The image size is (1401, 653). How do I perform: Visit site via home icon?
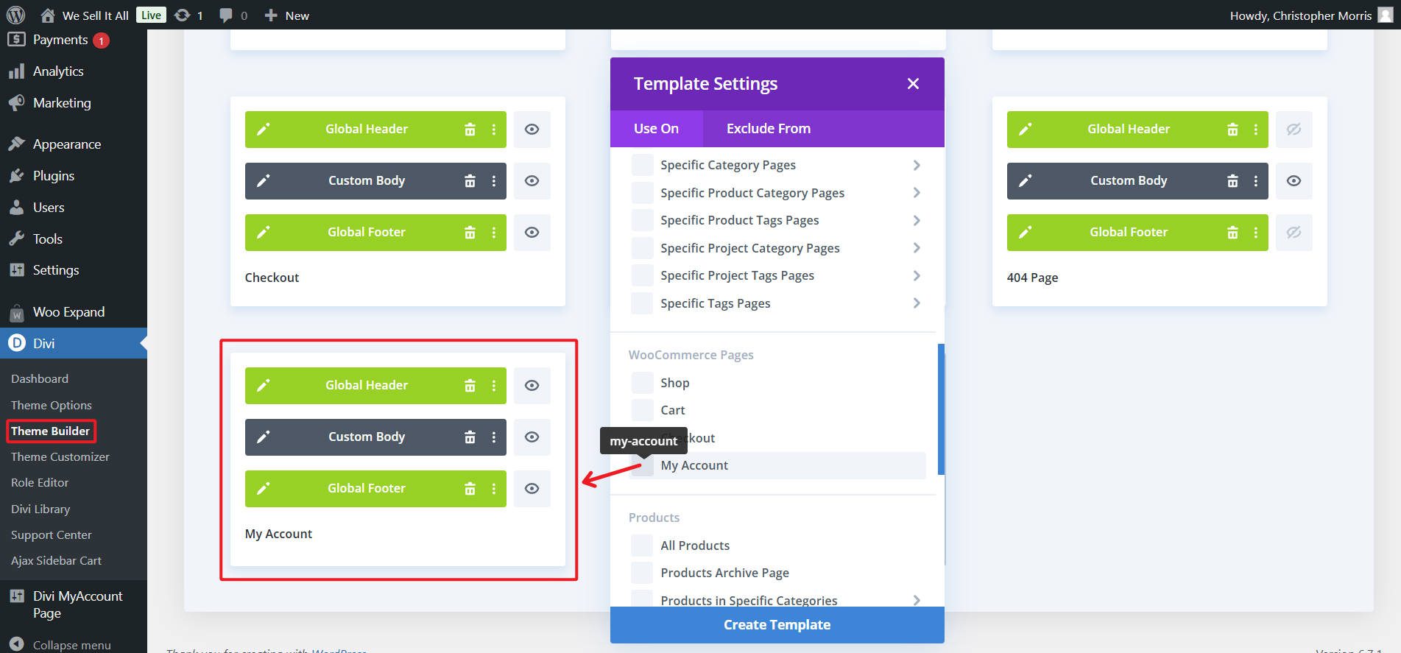click(x=48, y=15)
